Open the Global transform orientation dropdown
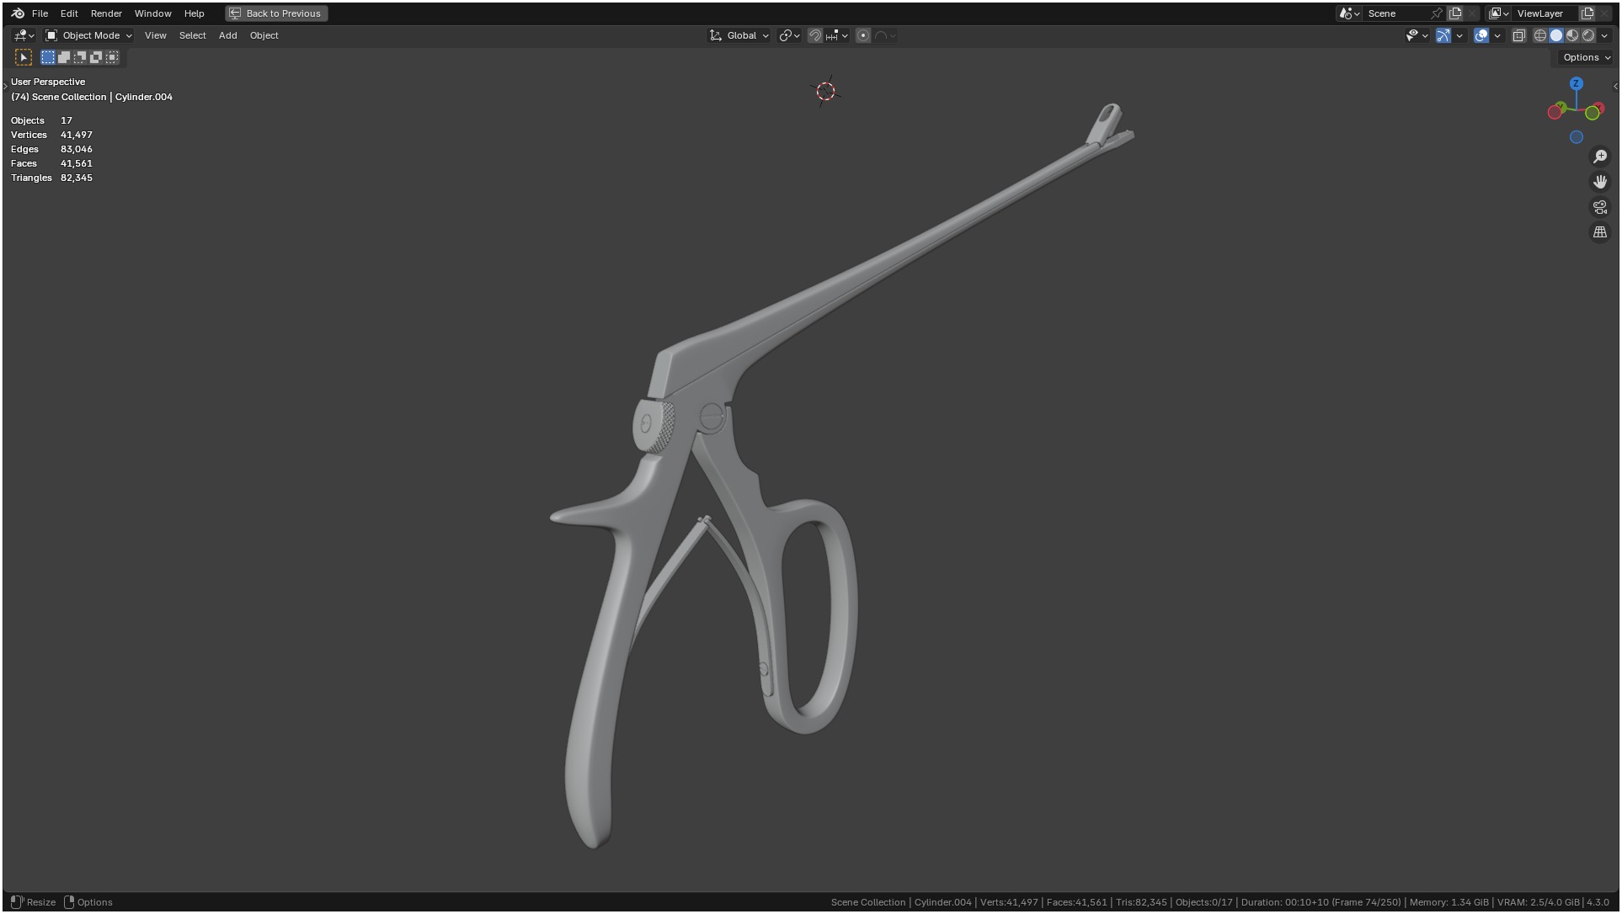 (739, 35)
